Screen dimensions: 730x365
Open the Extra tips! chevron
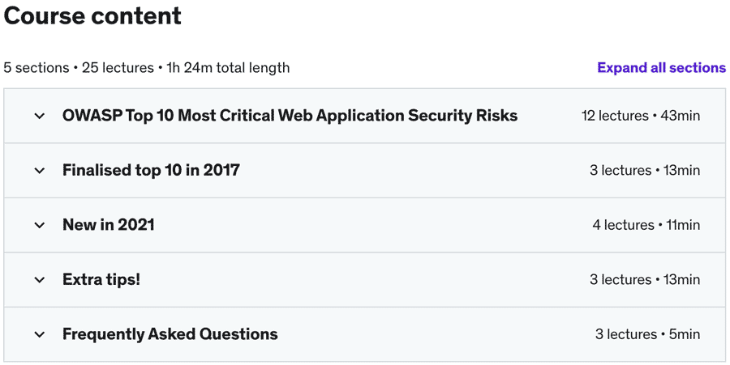40,280
